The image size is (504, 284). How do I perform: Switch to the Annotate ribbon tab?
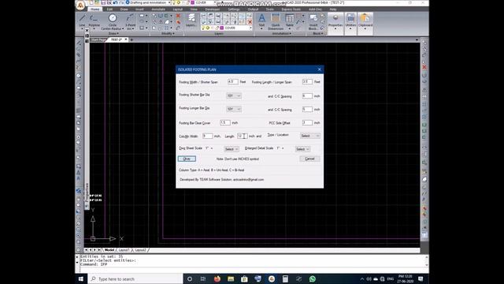(158, 9)
